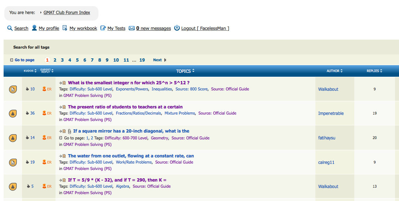Sort topics by Kudos column
The width and height of the screenshot is (399, 201).
point(30,71)
